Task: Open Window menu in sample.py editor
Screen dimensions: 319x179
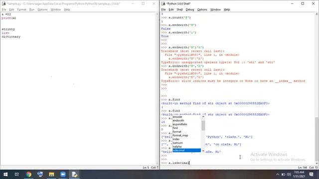Action: 56,9
